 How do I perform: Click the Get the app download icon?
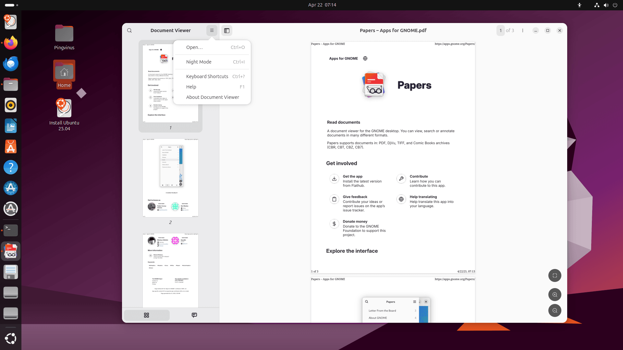(334, 179)
